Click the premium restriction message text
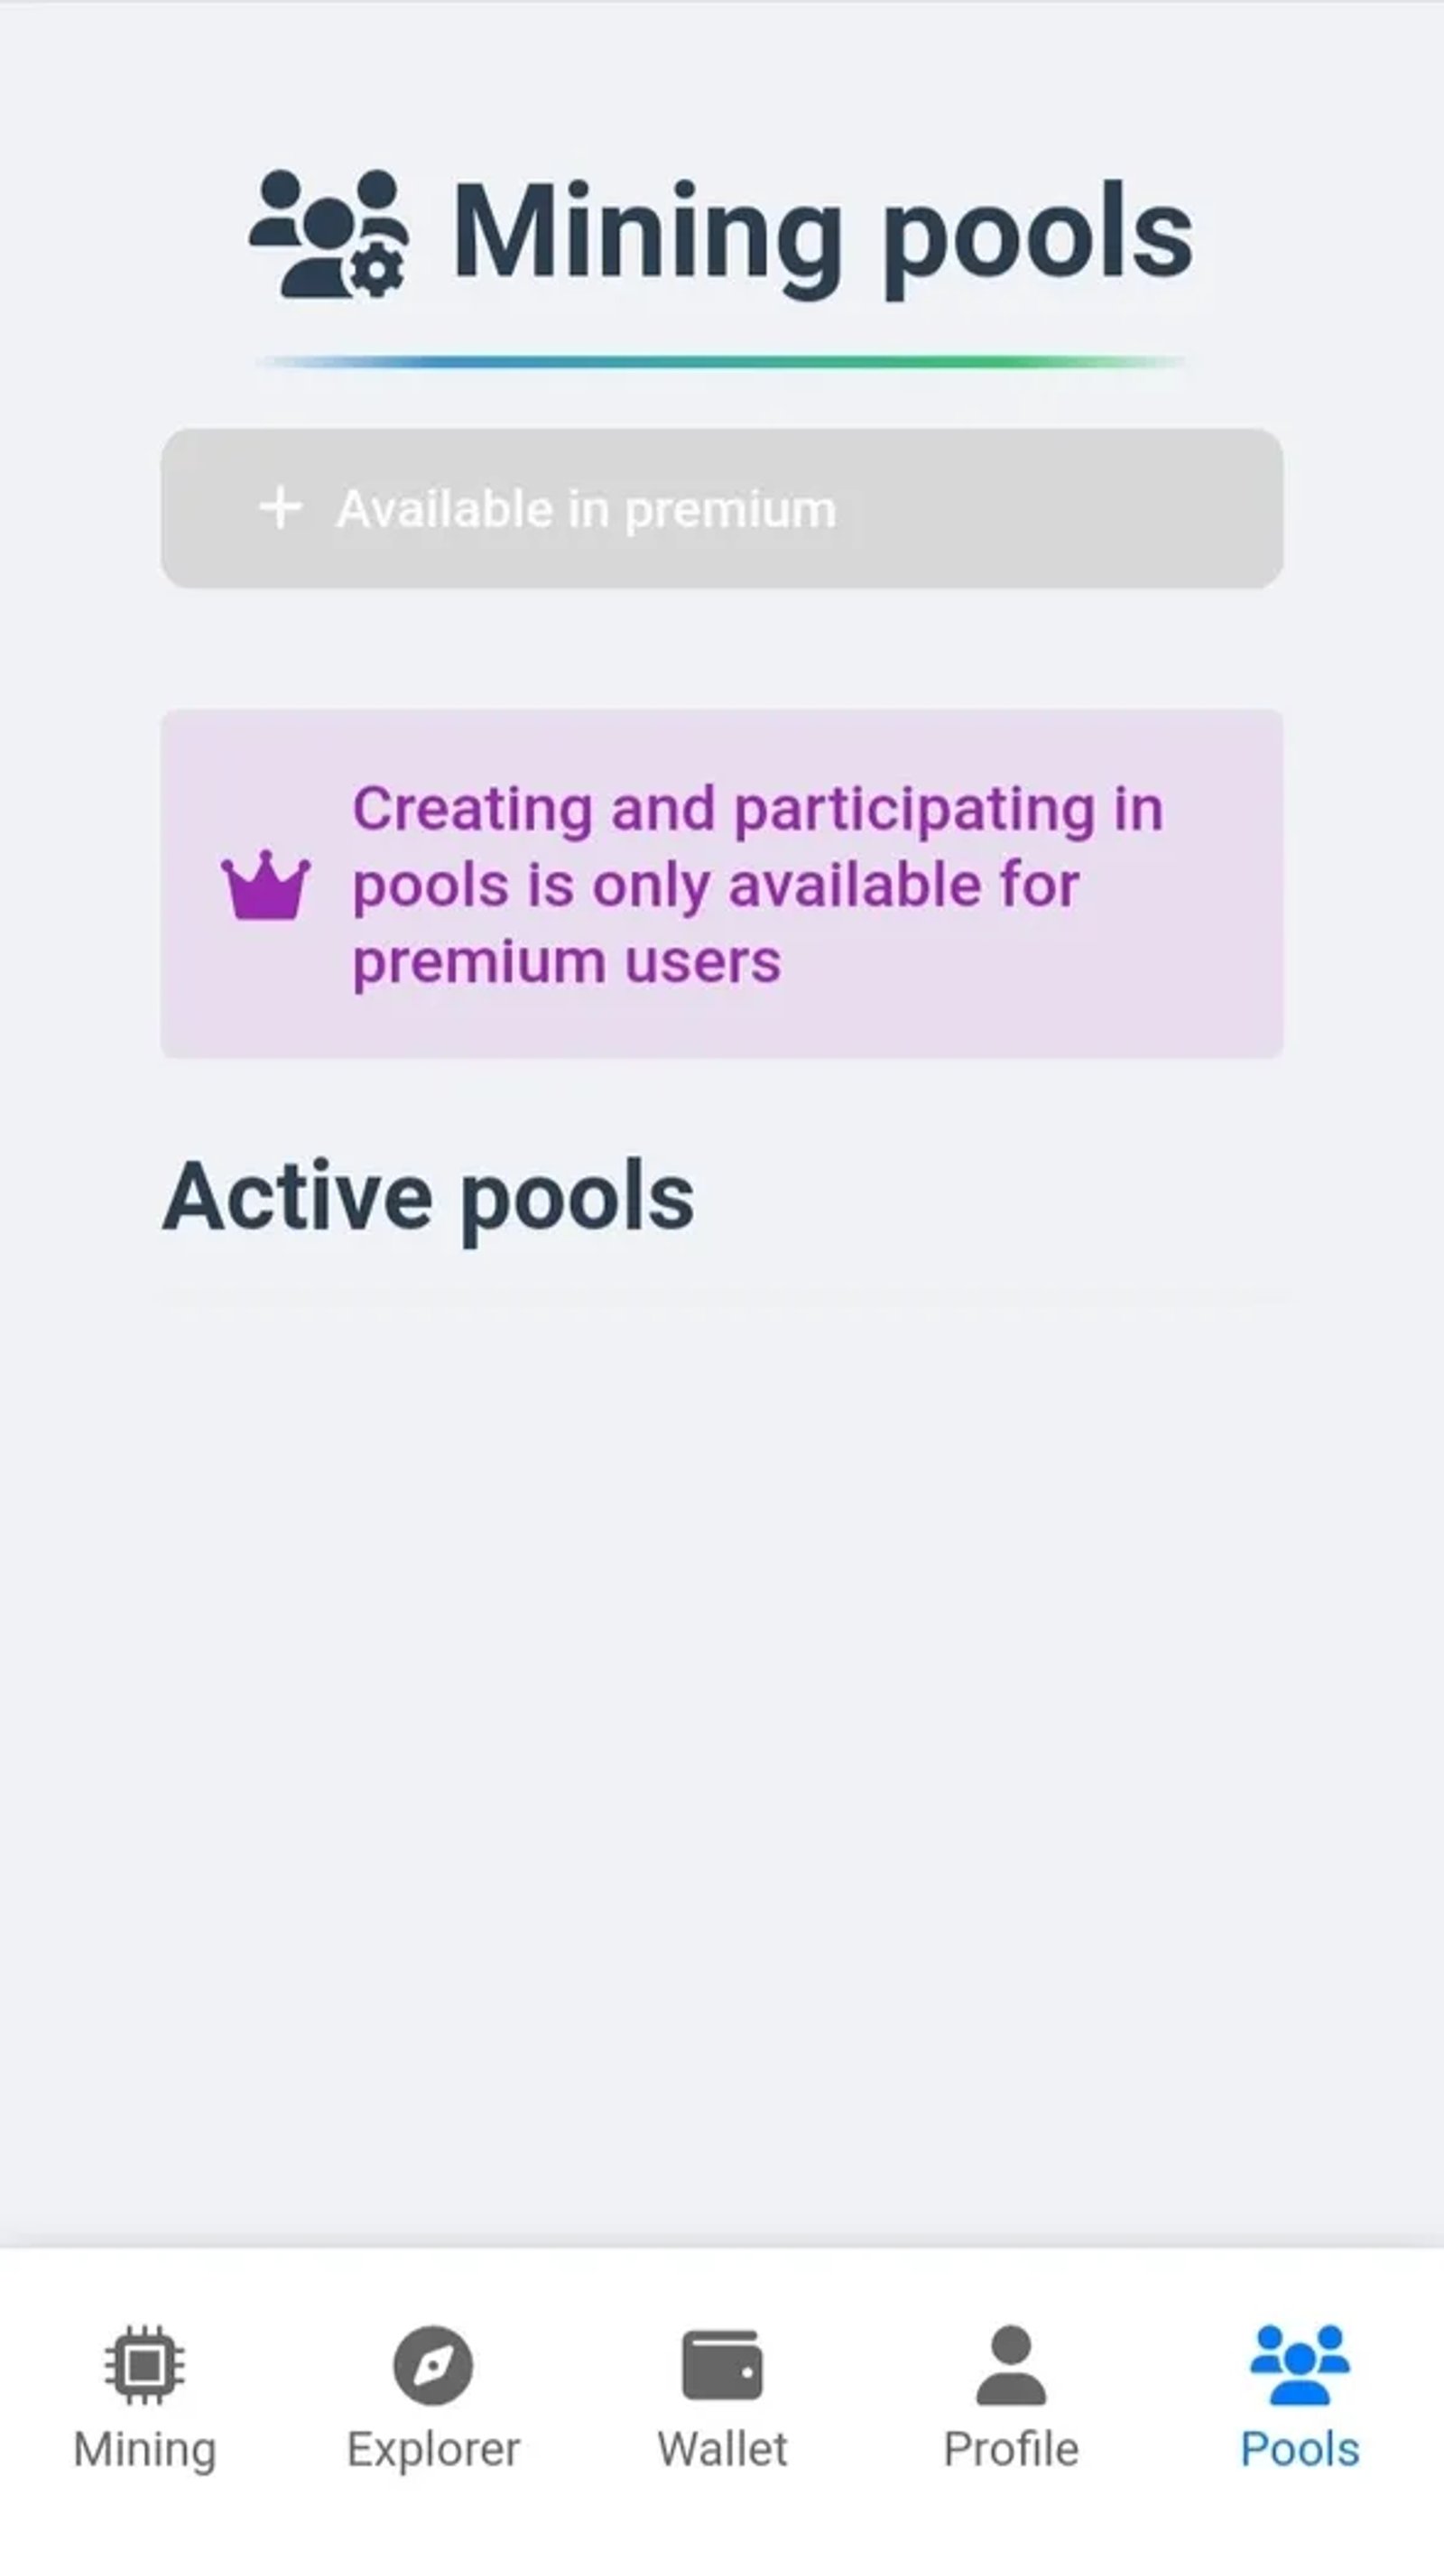Viewport: 1444px width, 2551px height. [759, 882]
